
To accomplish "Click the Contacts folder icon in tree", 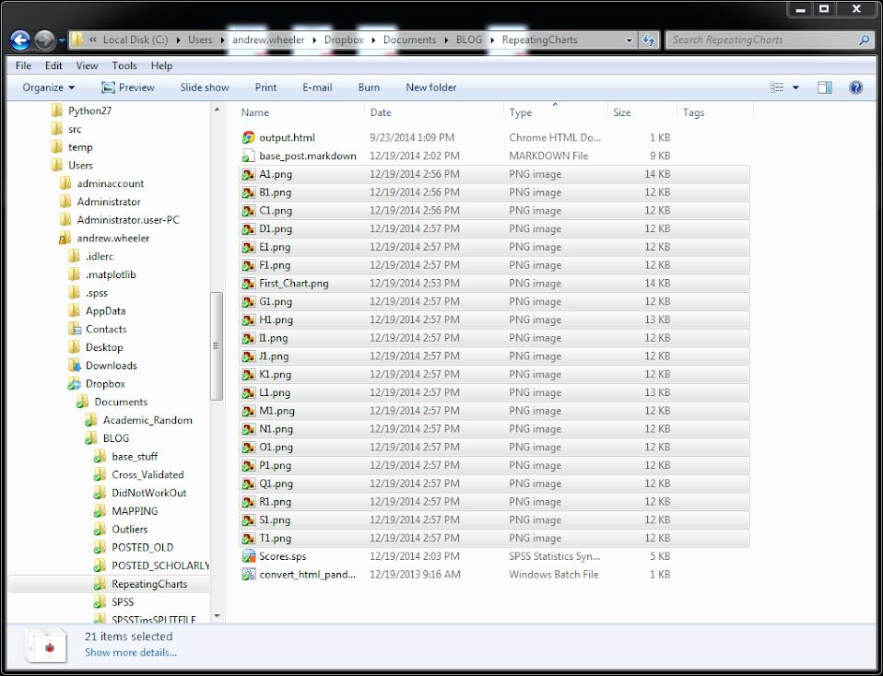I will pos(75,329).
